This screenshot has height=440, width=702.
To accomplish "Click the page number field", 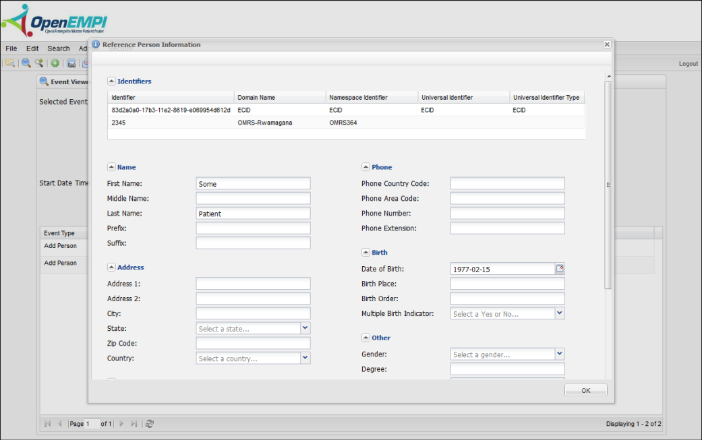I will coord(92,423).
